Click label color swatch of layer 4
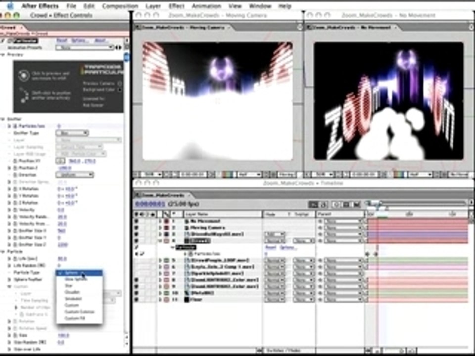This screenshot has width=475, height=356. tap(167, 241)
